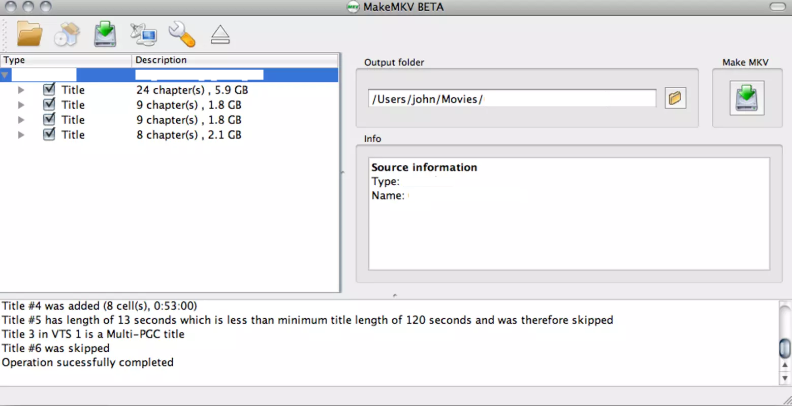Image resolution: width=792 pixels, height=406 pixels.
Task: Expand the first 9 chapter(s) title row
Action: pyautogui.click(x=21, y=105)
